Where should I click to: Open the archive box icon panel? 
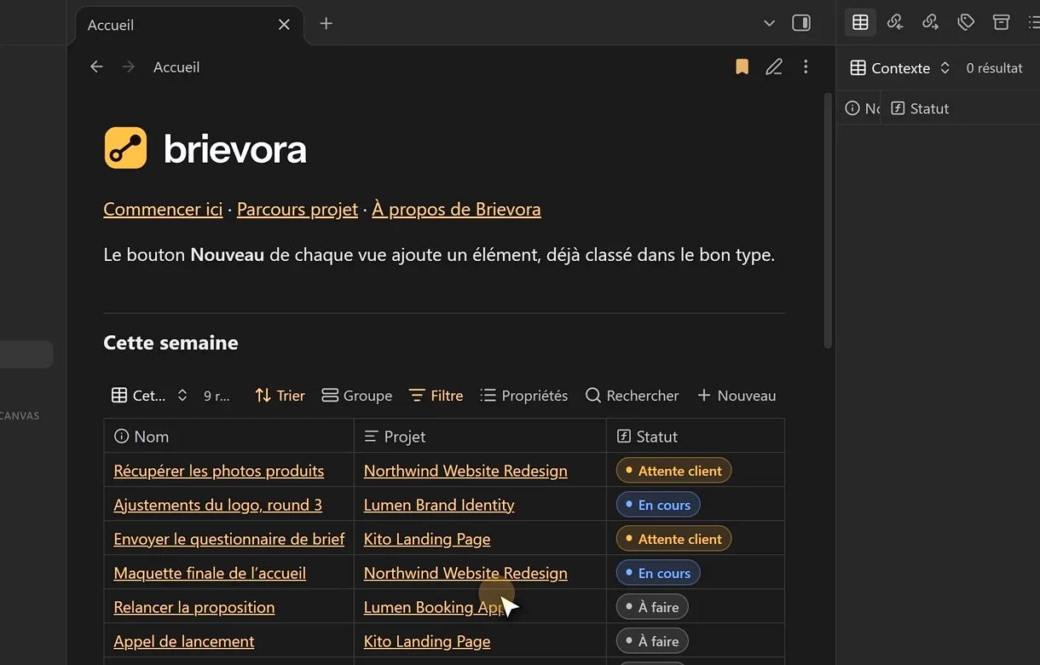point(1001,23)
